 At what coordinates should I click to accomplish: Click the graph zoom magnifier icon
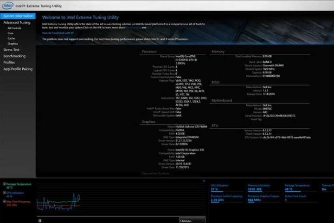[203, 181]
